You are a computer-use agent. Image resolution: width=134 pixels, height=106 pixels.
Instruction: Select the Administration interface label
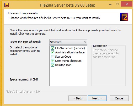click(70, 52)
